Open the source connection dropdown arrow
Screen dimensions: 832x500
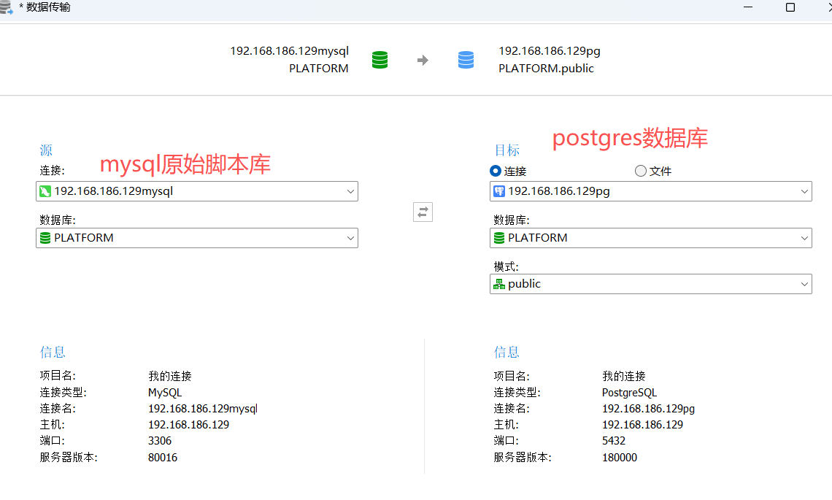click(350, 192)
